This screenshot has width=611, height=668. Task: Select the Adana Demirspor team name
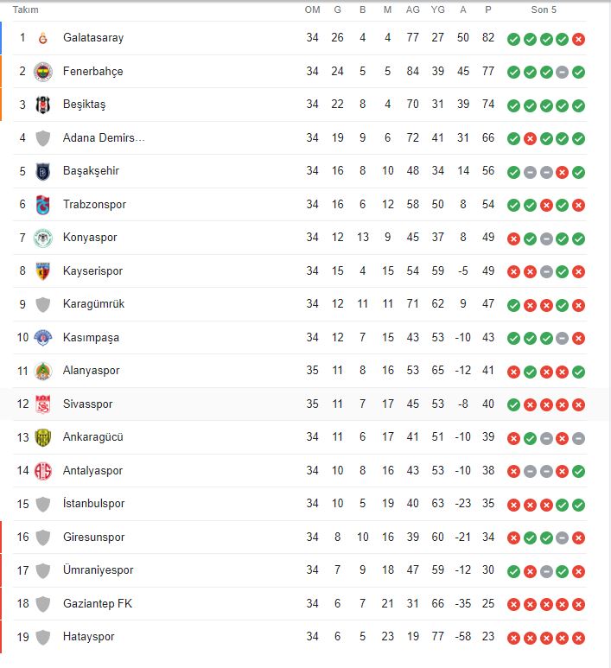(104, 138)
